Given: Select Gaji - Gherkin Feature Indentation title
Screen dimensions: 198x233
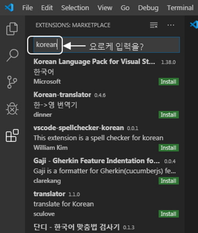Looking at the screenshot, I should tap(97, 161).
